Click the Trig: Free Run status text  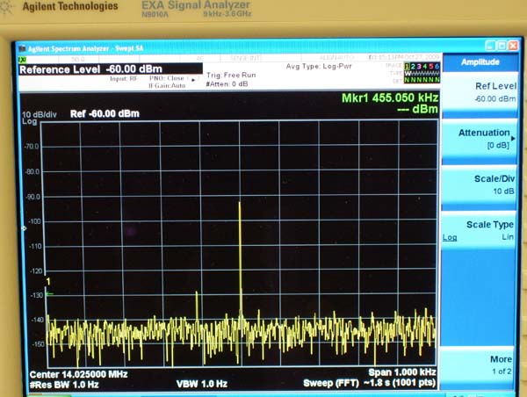tap(231, 75)
